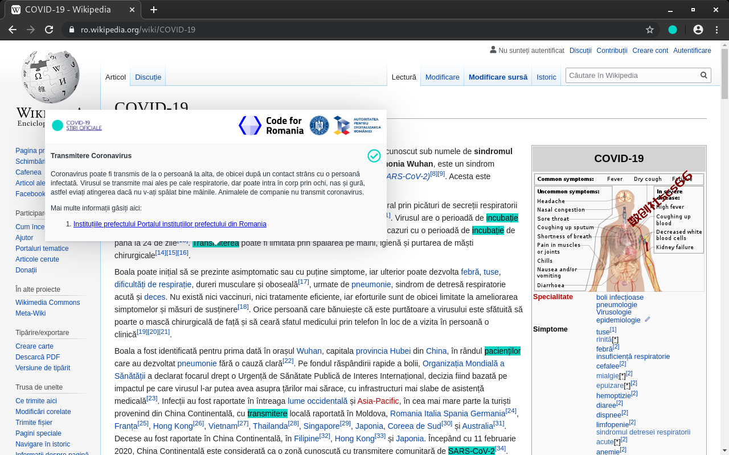Open a new browser tab
Screen dimensions: 729x455
point(154,10)
